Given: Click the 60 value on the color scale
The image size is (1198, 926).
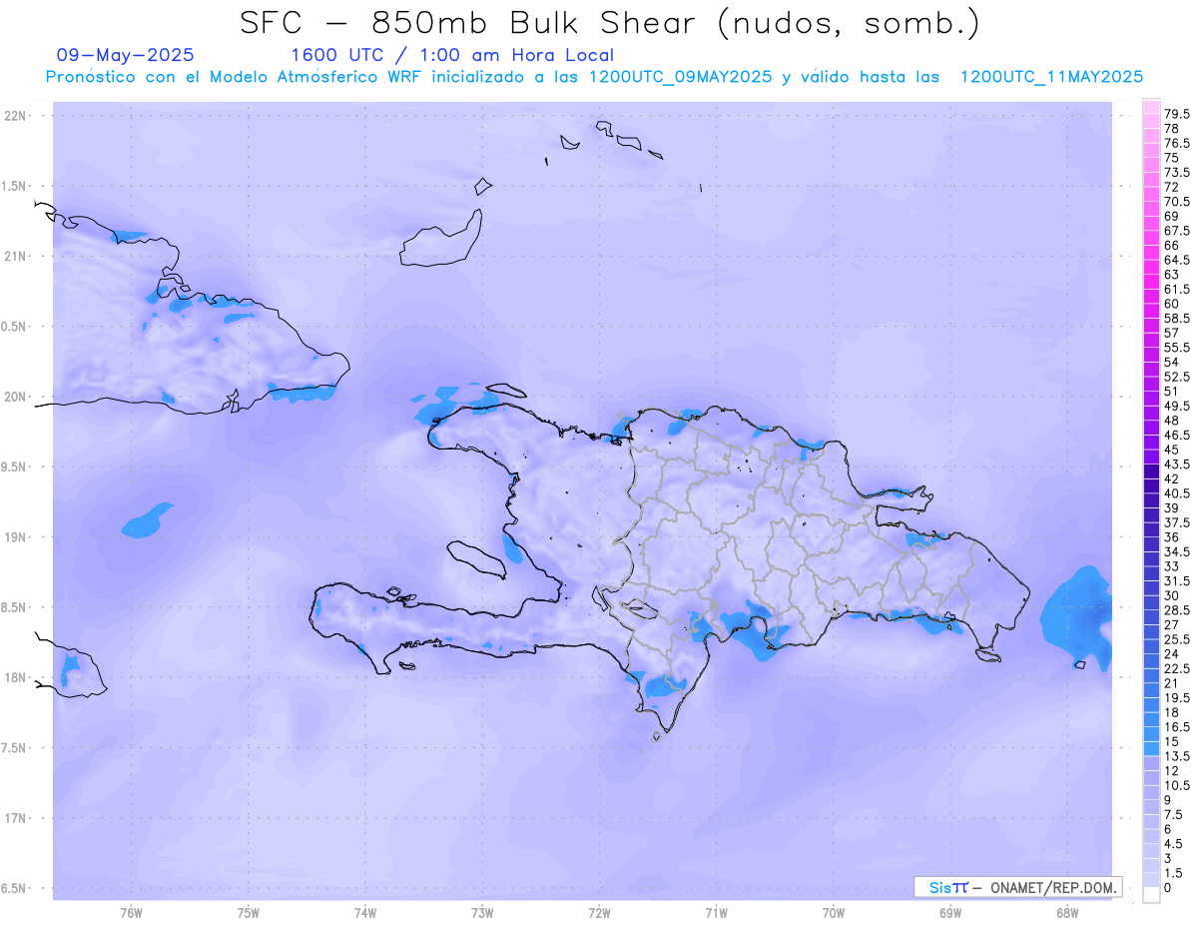Looking at the screenshot, I should point(1172,303).
